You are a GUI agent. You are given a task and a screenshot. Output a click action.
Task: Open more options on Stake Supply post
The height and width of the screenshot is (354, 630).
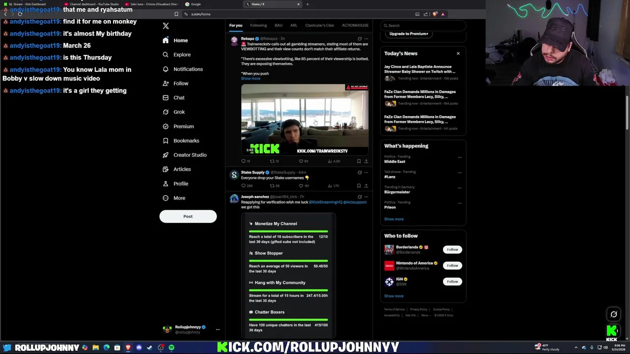[x=366, y=173]
